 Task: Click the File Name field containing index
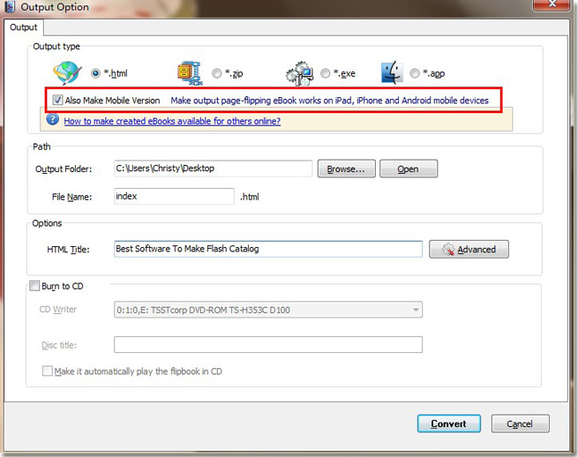pyautogui.click(x=174, y=196)
